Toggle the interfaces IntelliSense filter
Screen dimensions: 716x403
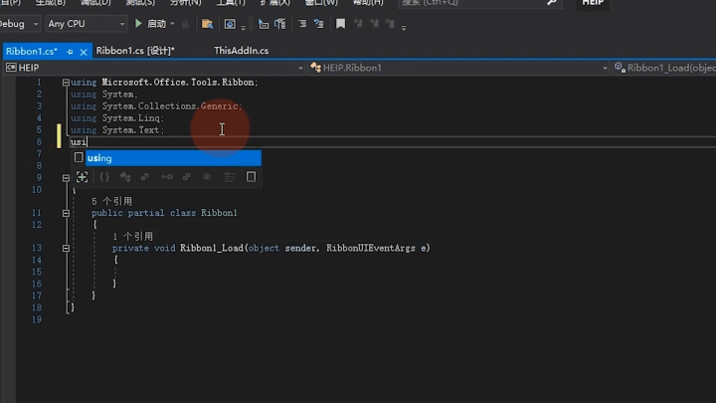[167, 177]
